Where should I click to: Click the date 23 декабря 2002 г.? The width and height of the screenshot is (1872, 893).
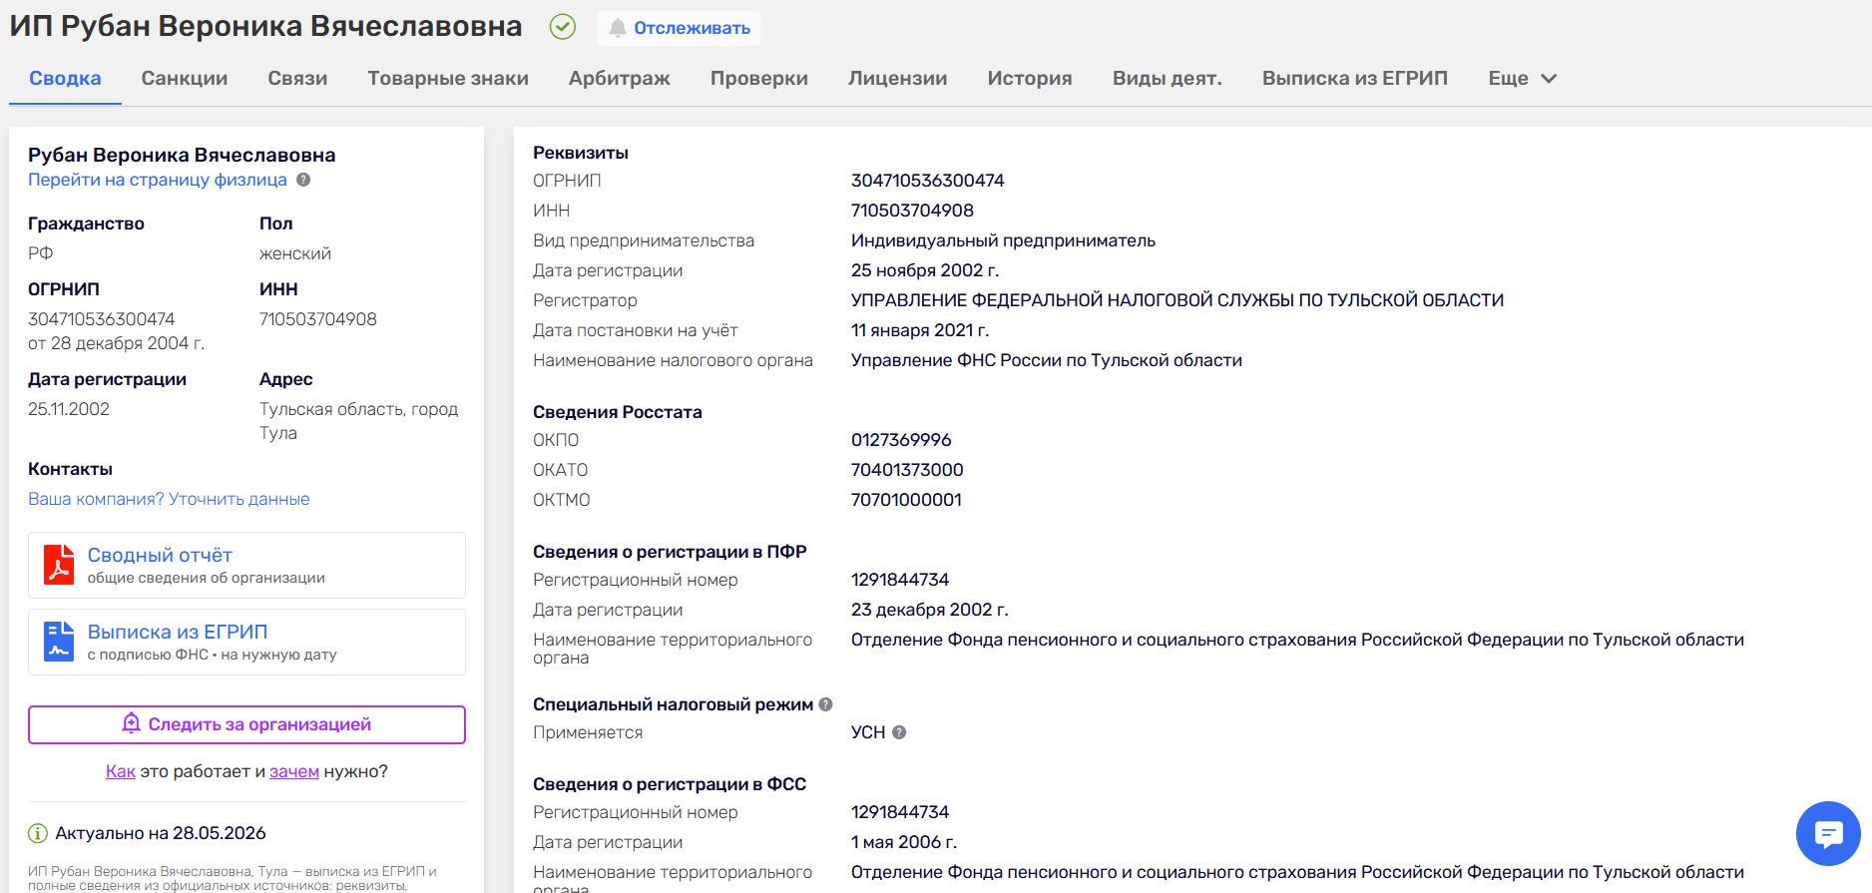[x=930, y=610]
